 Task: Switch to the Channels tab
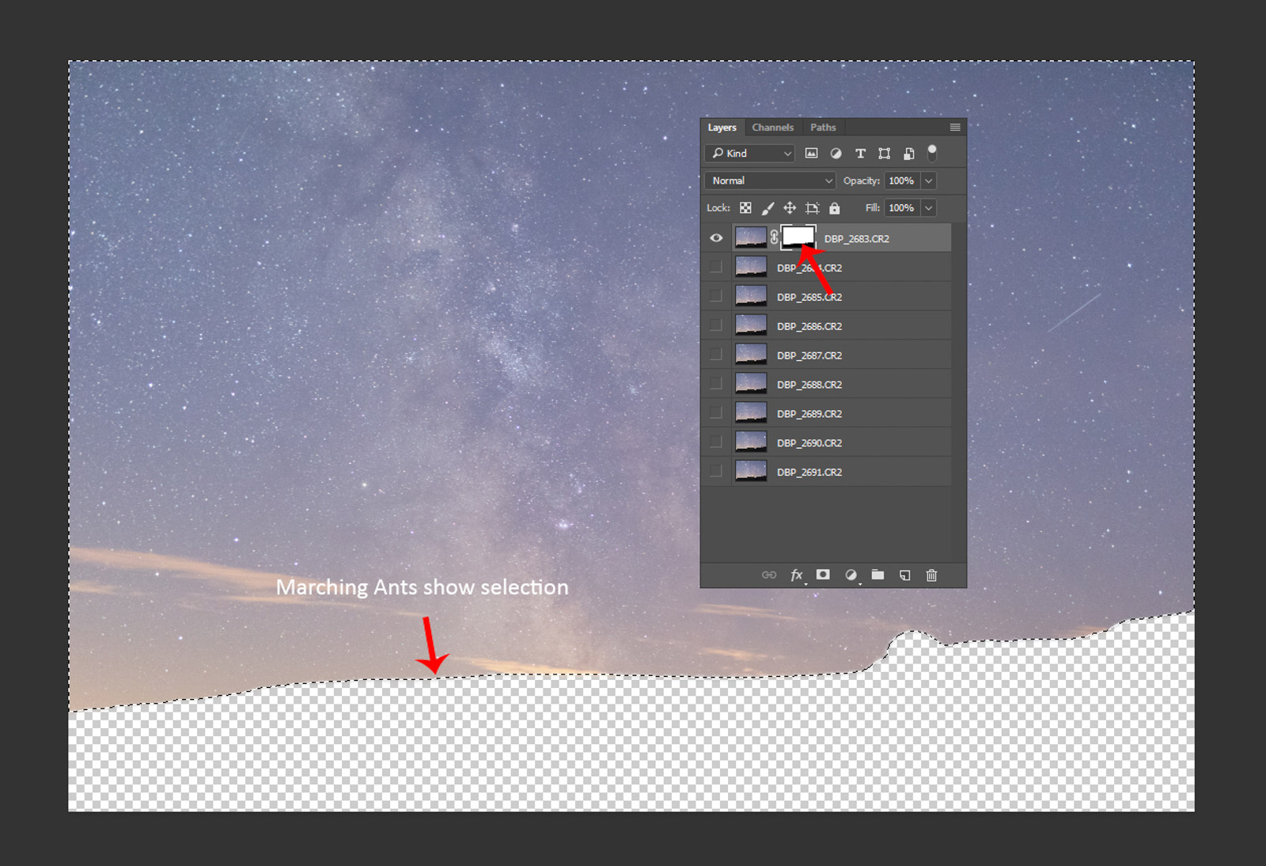point(772,127)
